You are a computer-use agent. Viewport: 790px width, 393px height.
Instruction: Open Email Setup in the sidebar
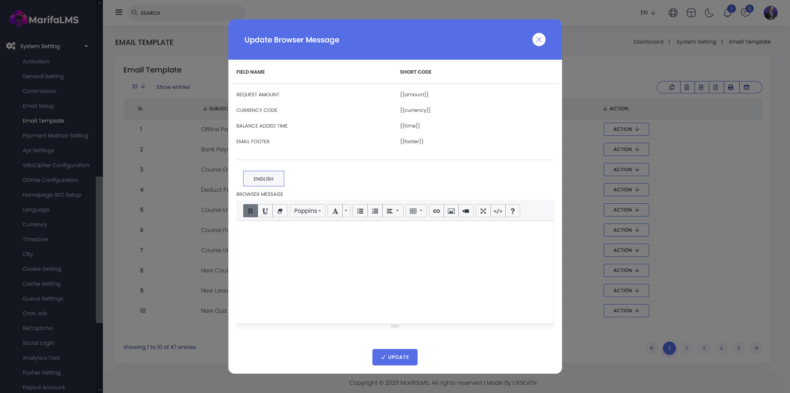[38, 106]
